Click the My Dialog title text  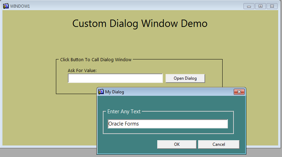[115, 92]
